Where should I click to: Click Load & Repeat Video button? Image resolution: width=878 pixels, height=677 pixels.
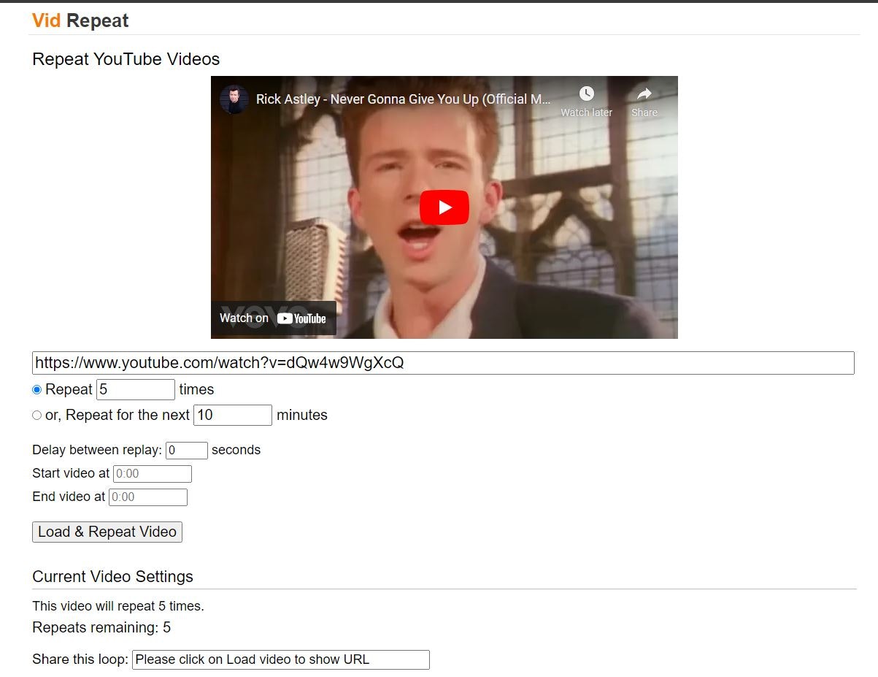click(x=107, y=532)
